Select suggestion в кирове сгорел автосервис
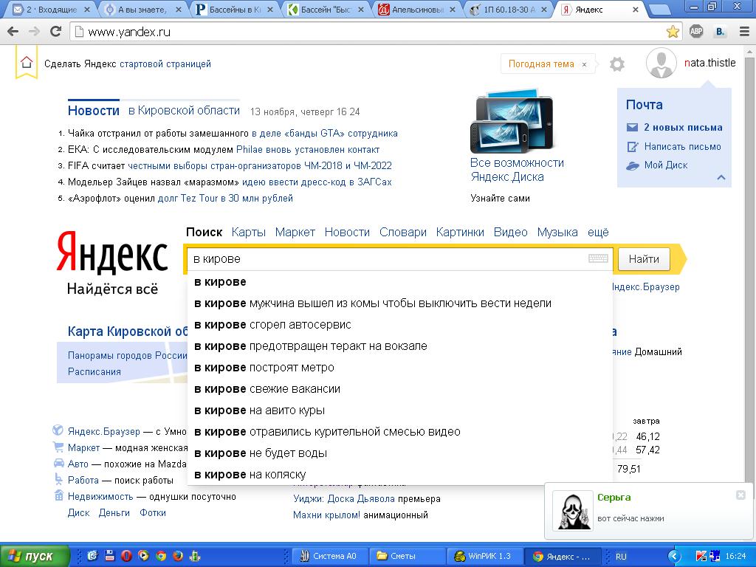Screen dimensions: 756x567 point(399,325)
